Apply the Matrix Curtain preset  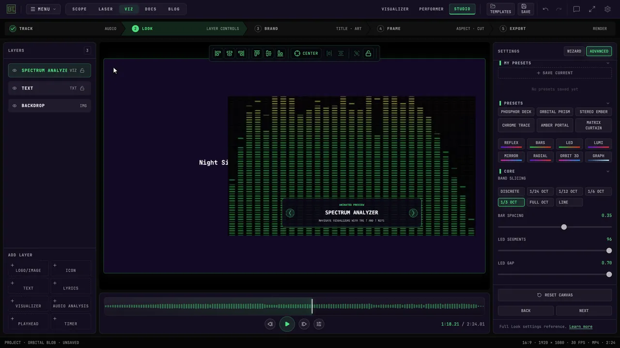(593, 125)
